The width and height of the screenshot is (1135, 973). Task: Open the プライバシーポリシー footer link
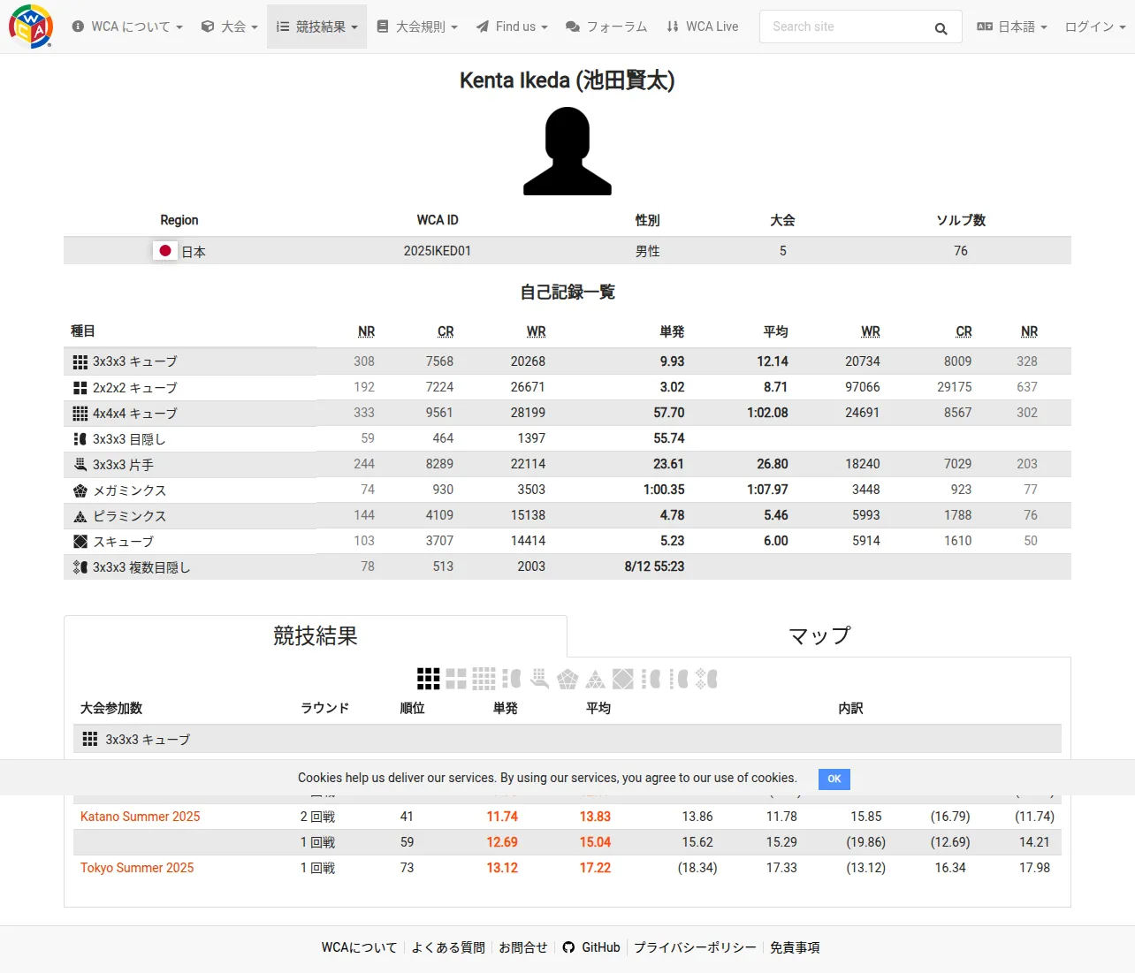pos(695,947)
